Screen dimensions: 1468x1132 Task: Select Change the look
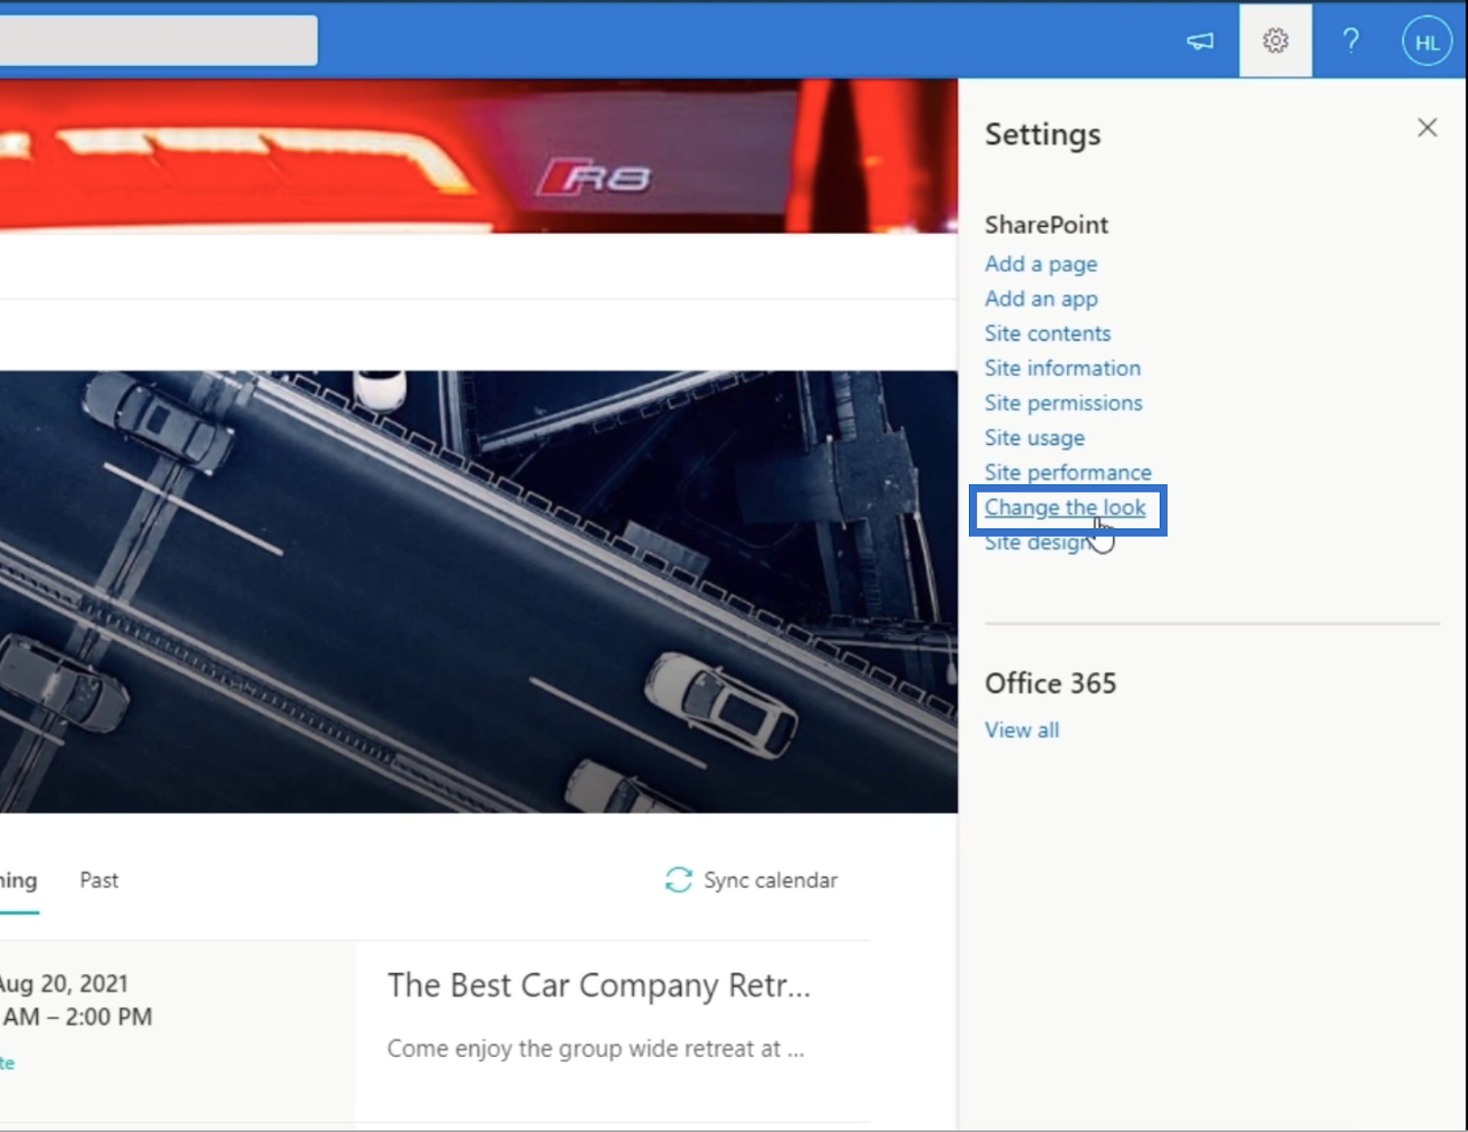(1065, 507)
